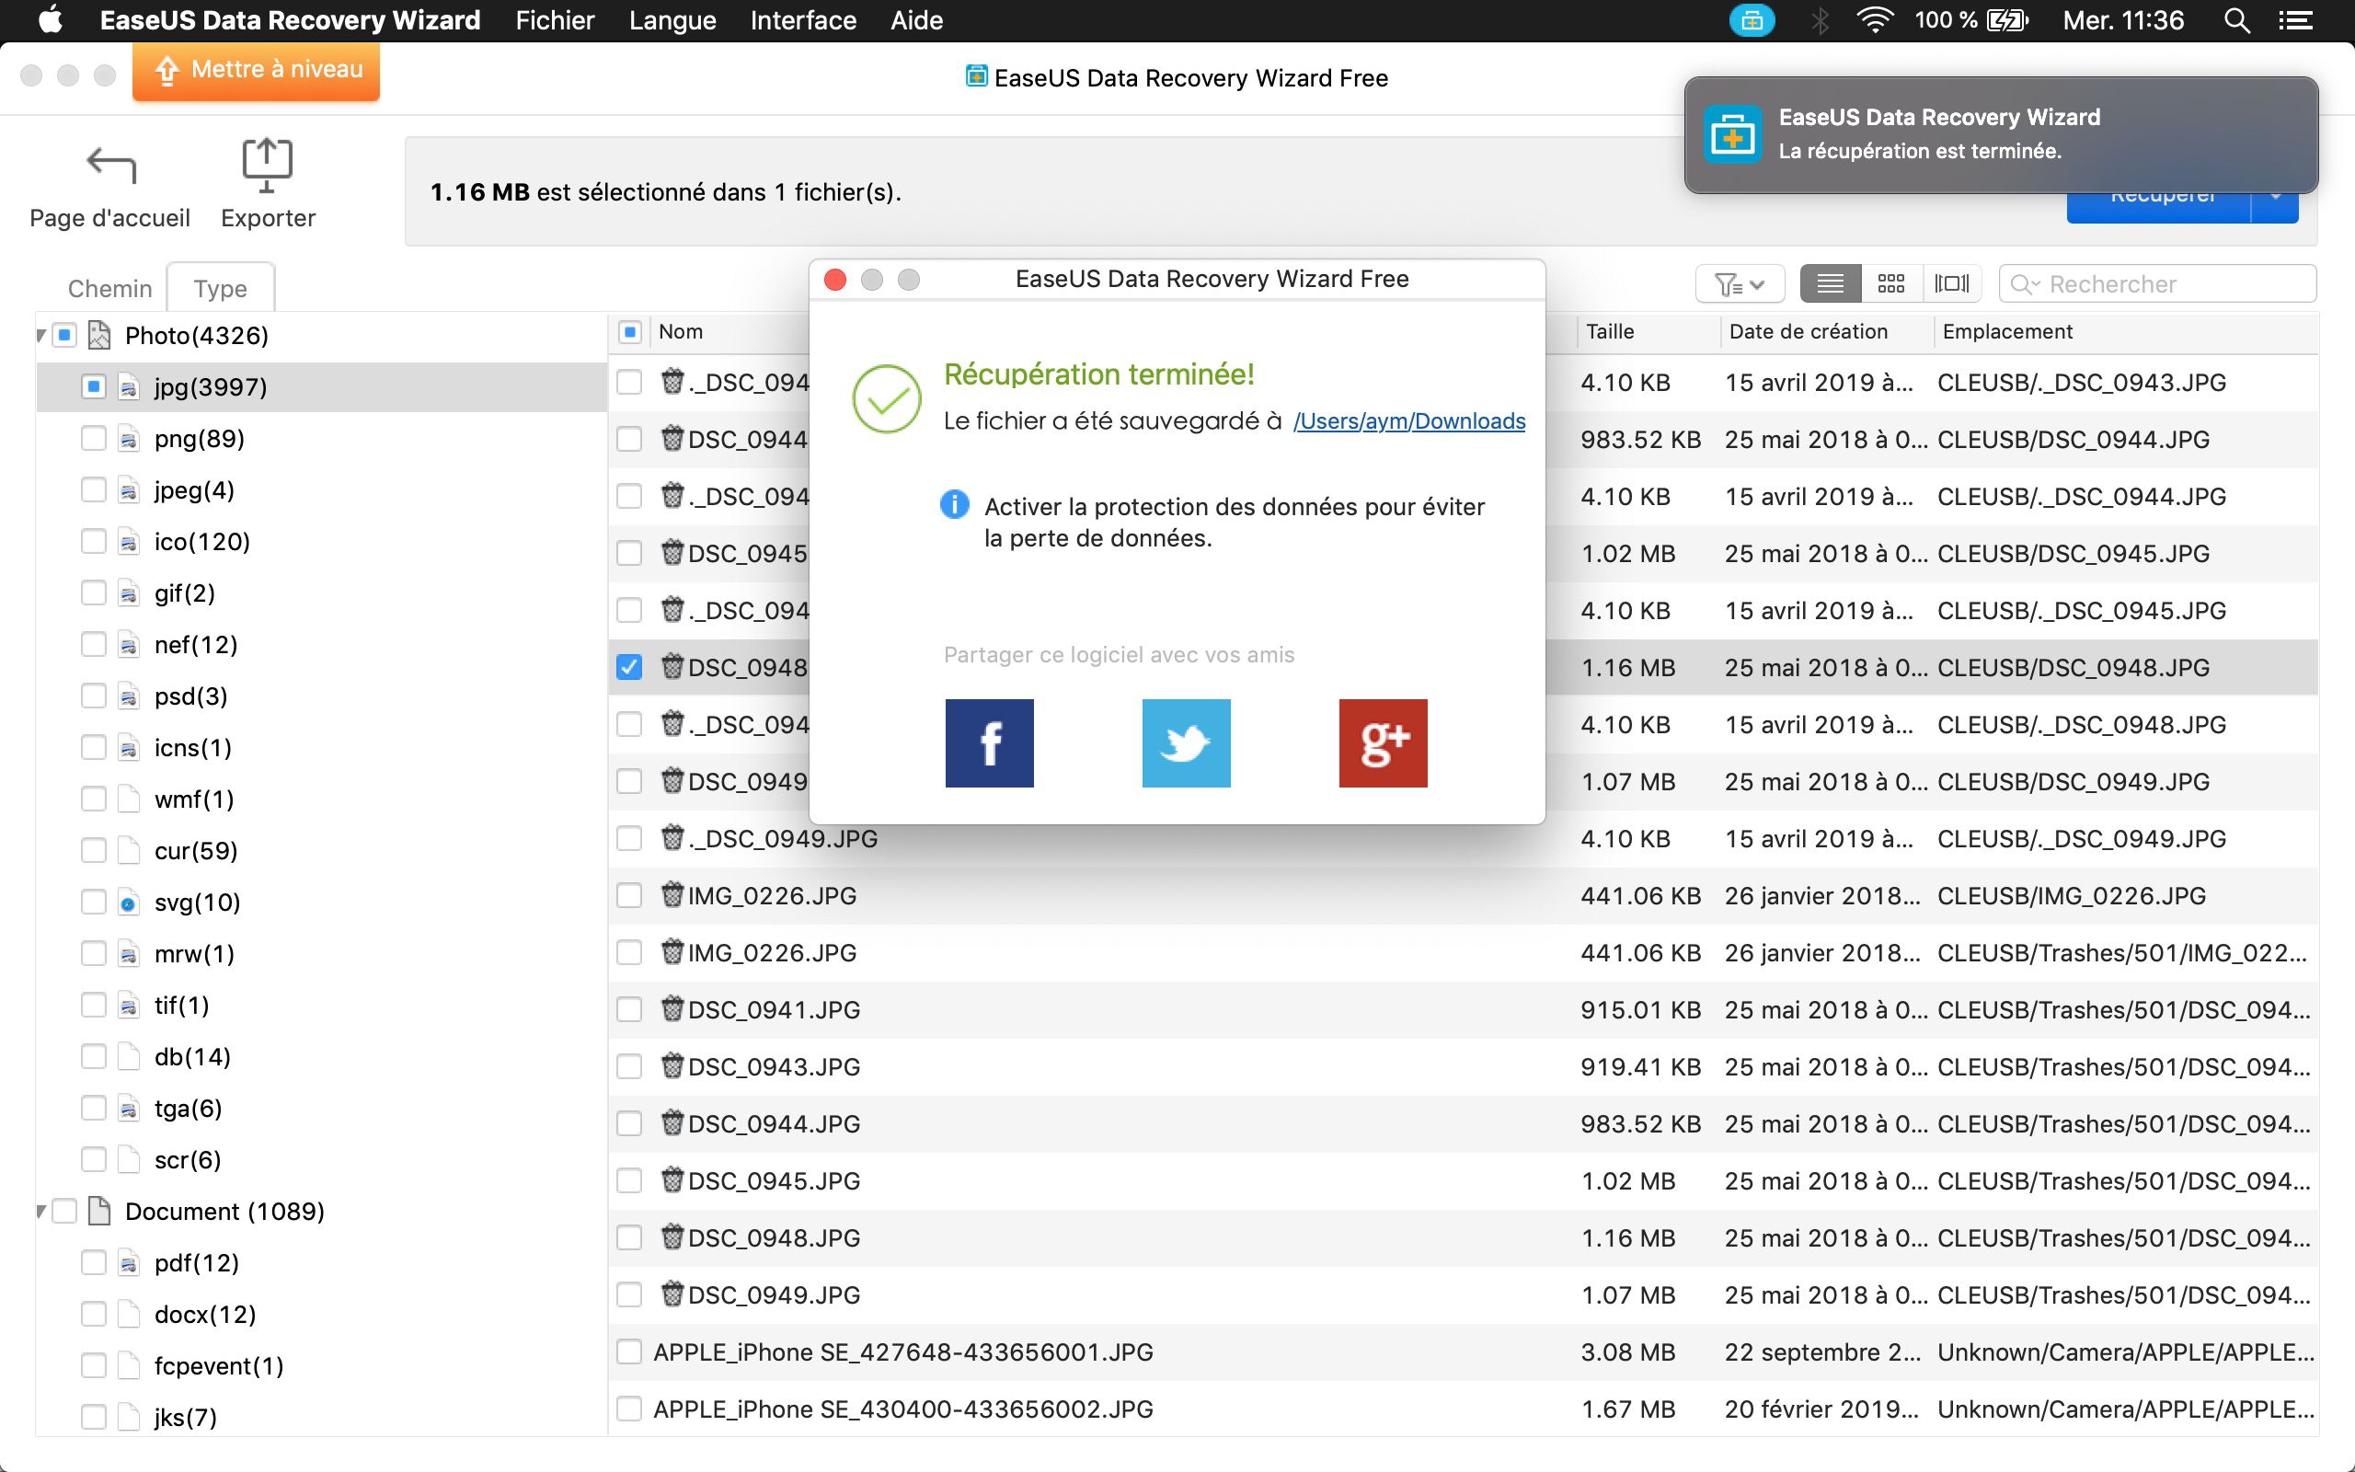Open the filter dropdown
The height and width of the screenshot is (1472, 2355).
pos(1740,284)
